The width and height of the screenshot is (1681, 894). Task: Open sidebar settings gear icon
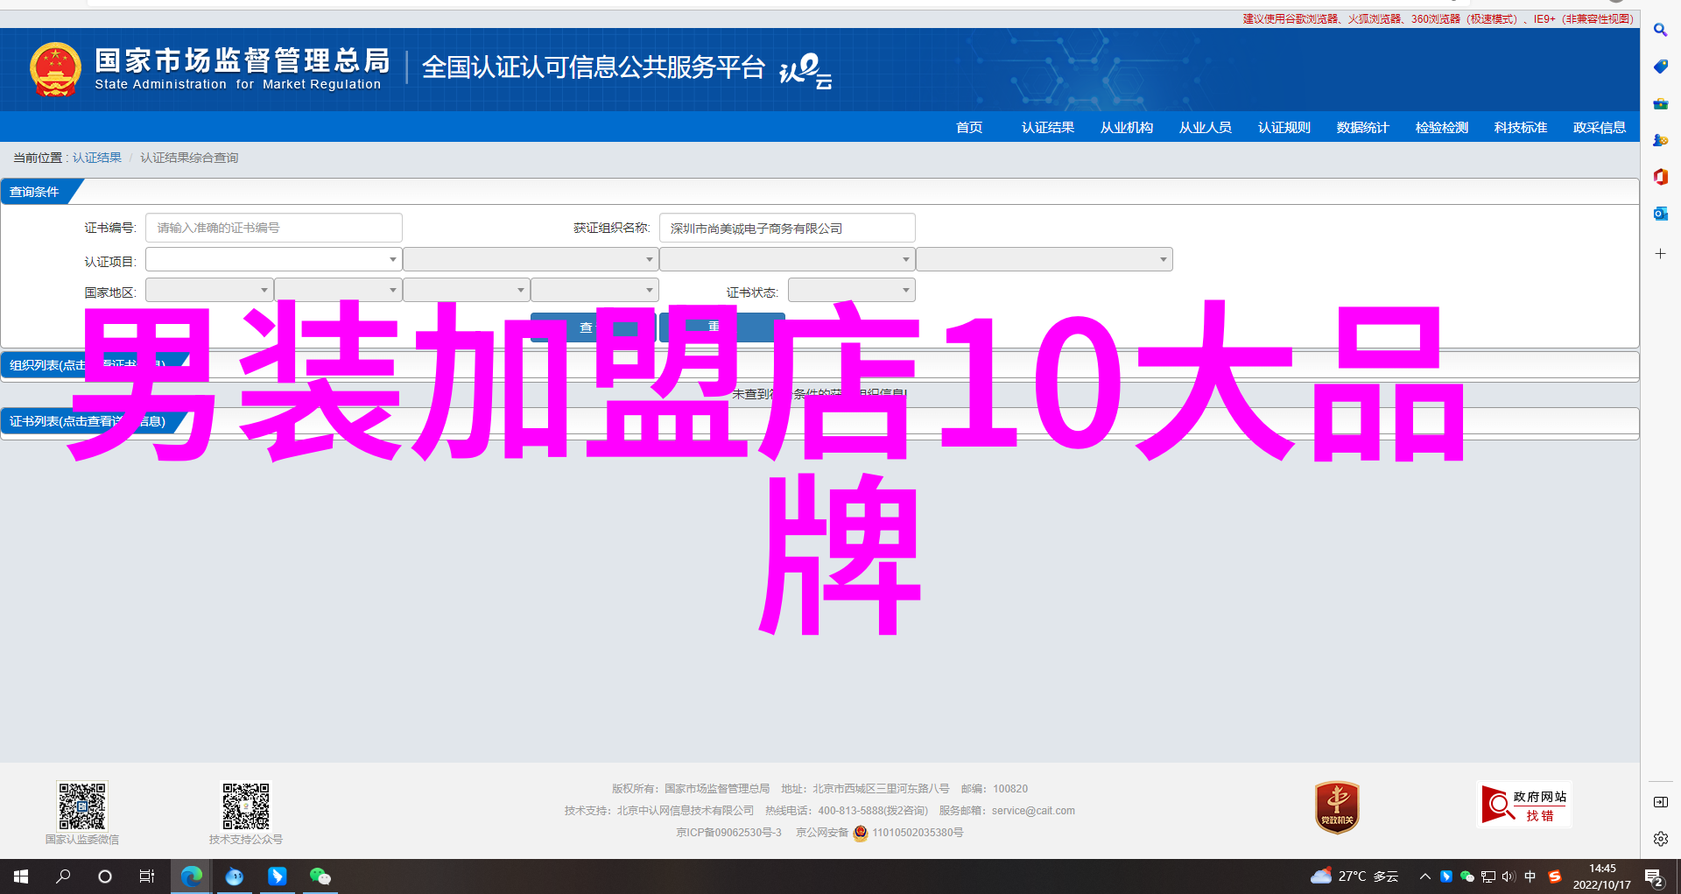1660,839
